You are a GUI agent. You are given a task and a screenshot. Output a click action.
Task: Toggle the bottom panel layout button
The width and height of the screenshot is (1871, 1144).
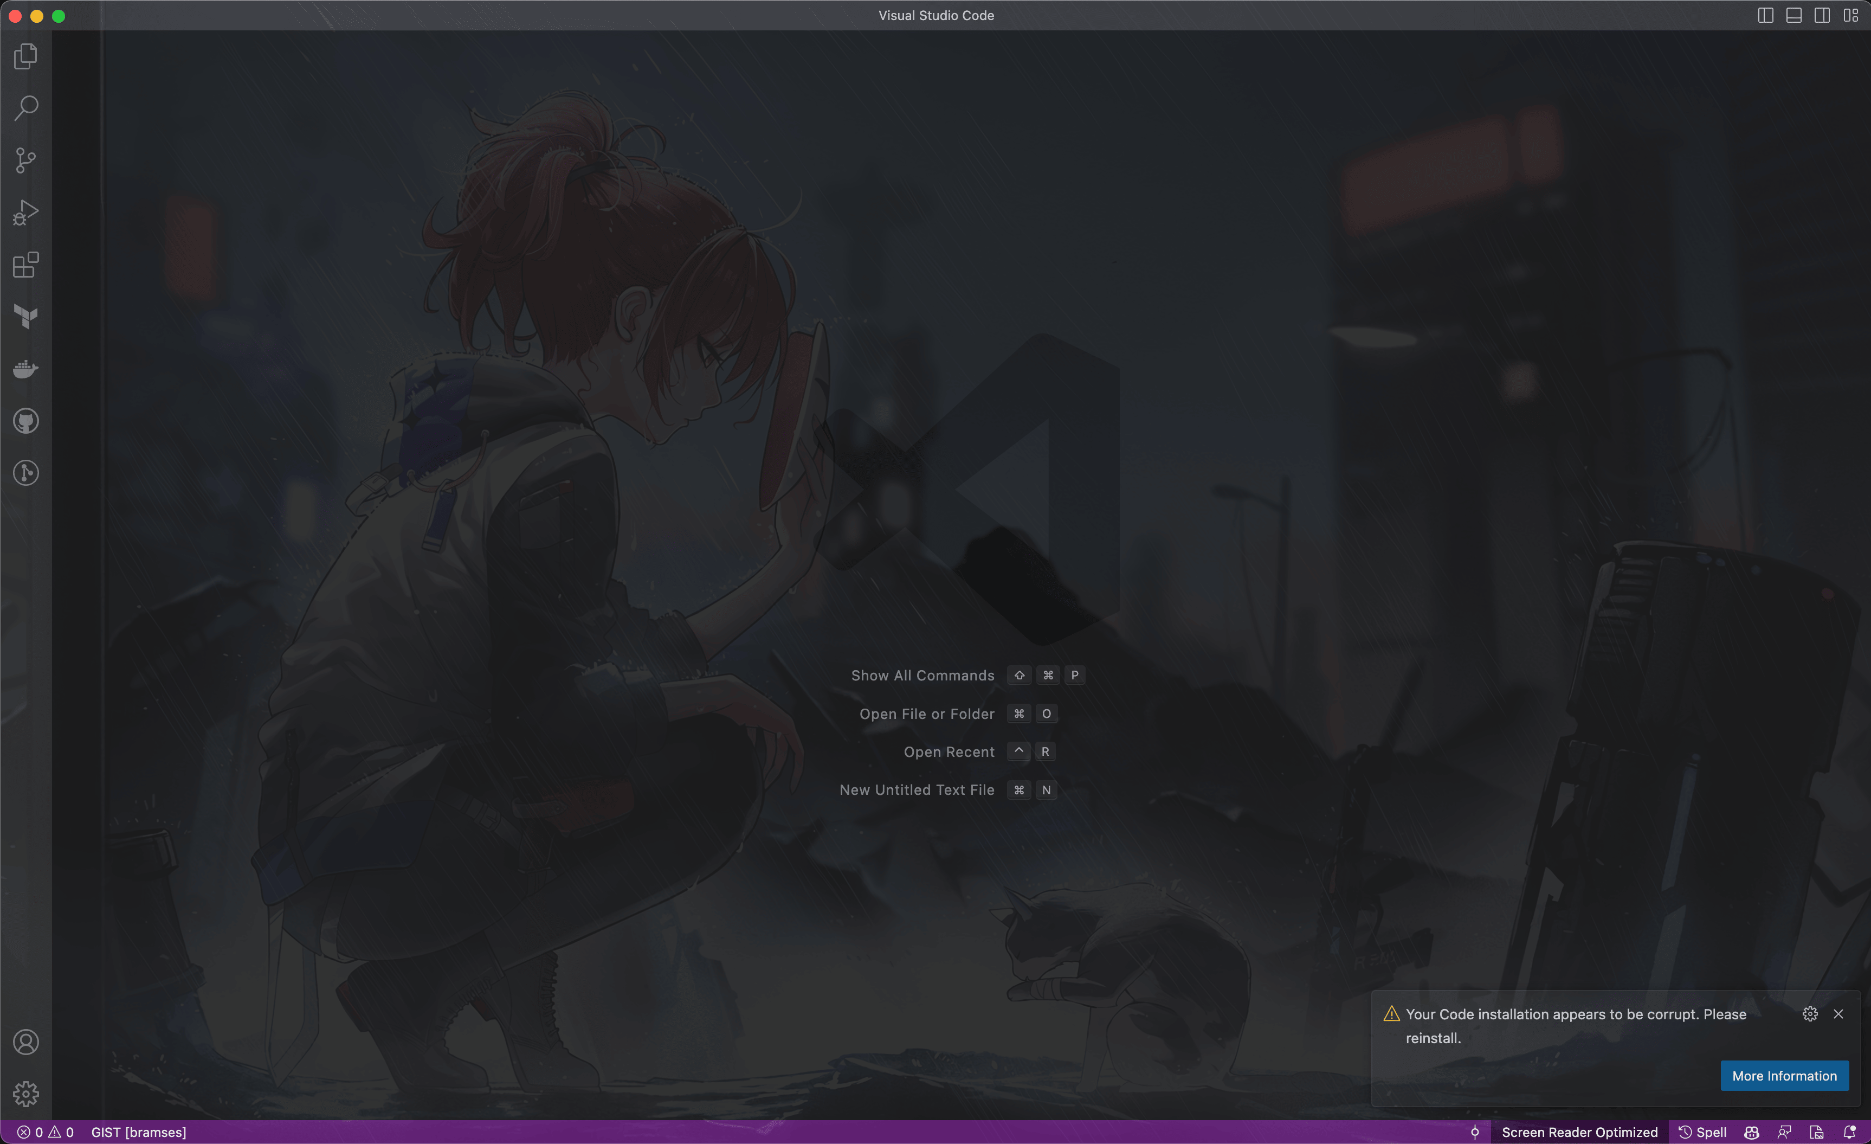click(1793, 15)
